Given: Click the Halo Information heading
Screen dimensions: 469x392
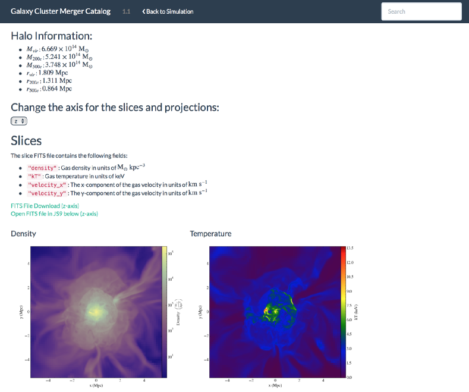Looking at the screenshot, I should click(x=52, y=36).
